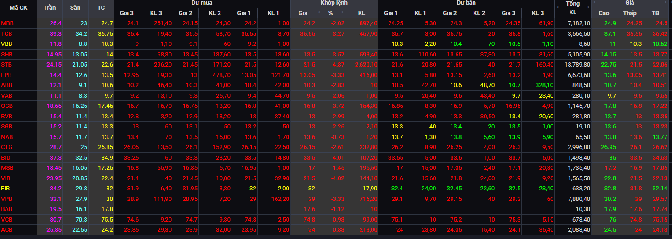Select the VAB ticker
The image size is (672, 239).
coord(7,95)
